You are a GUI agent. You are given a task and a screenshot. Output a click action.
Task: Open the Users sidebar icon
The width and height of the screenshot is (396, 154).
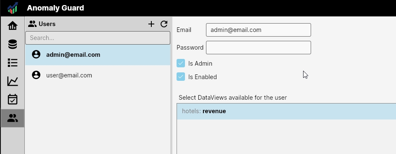click(13, 118)
